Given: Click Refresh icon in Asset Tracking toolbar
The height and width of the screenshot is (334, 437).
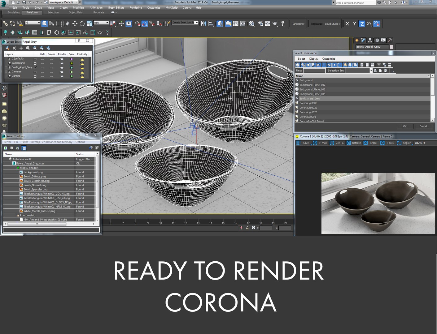Looking at the screenshot, I should [5, 148].
